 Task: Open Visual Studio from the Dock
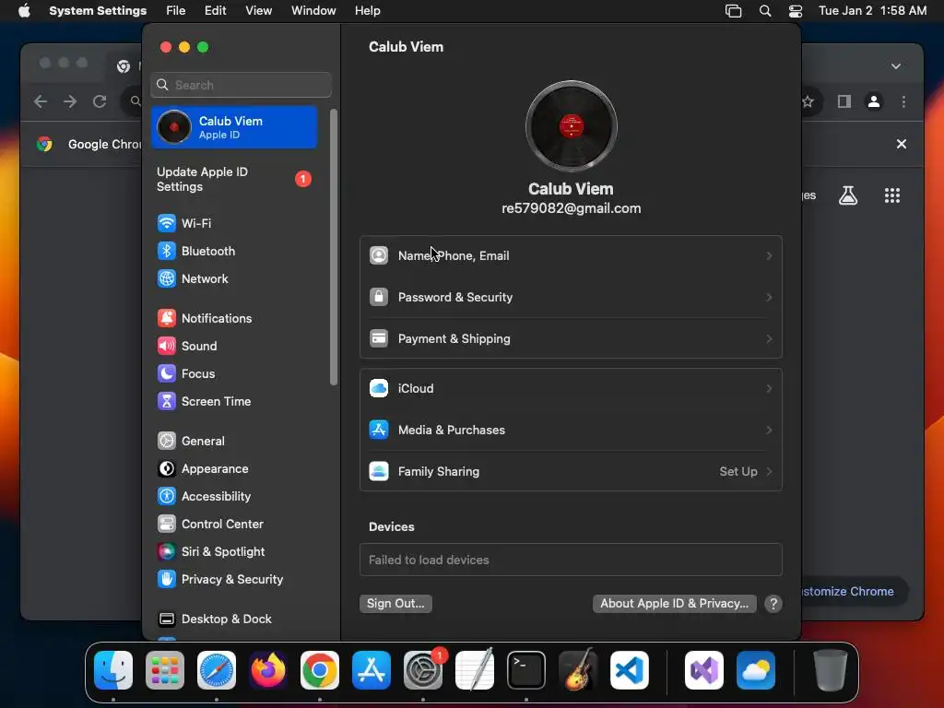[704, 670]
